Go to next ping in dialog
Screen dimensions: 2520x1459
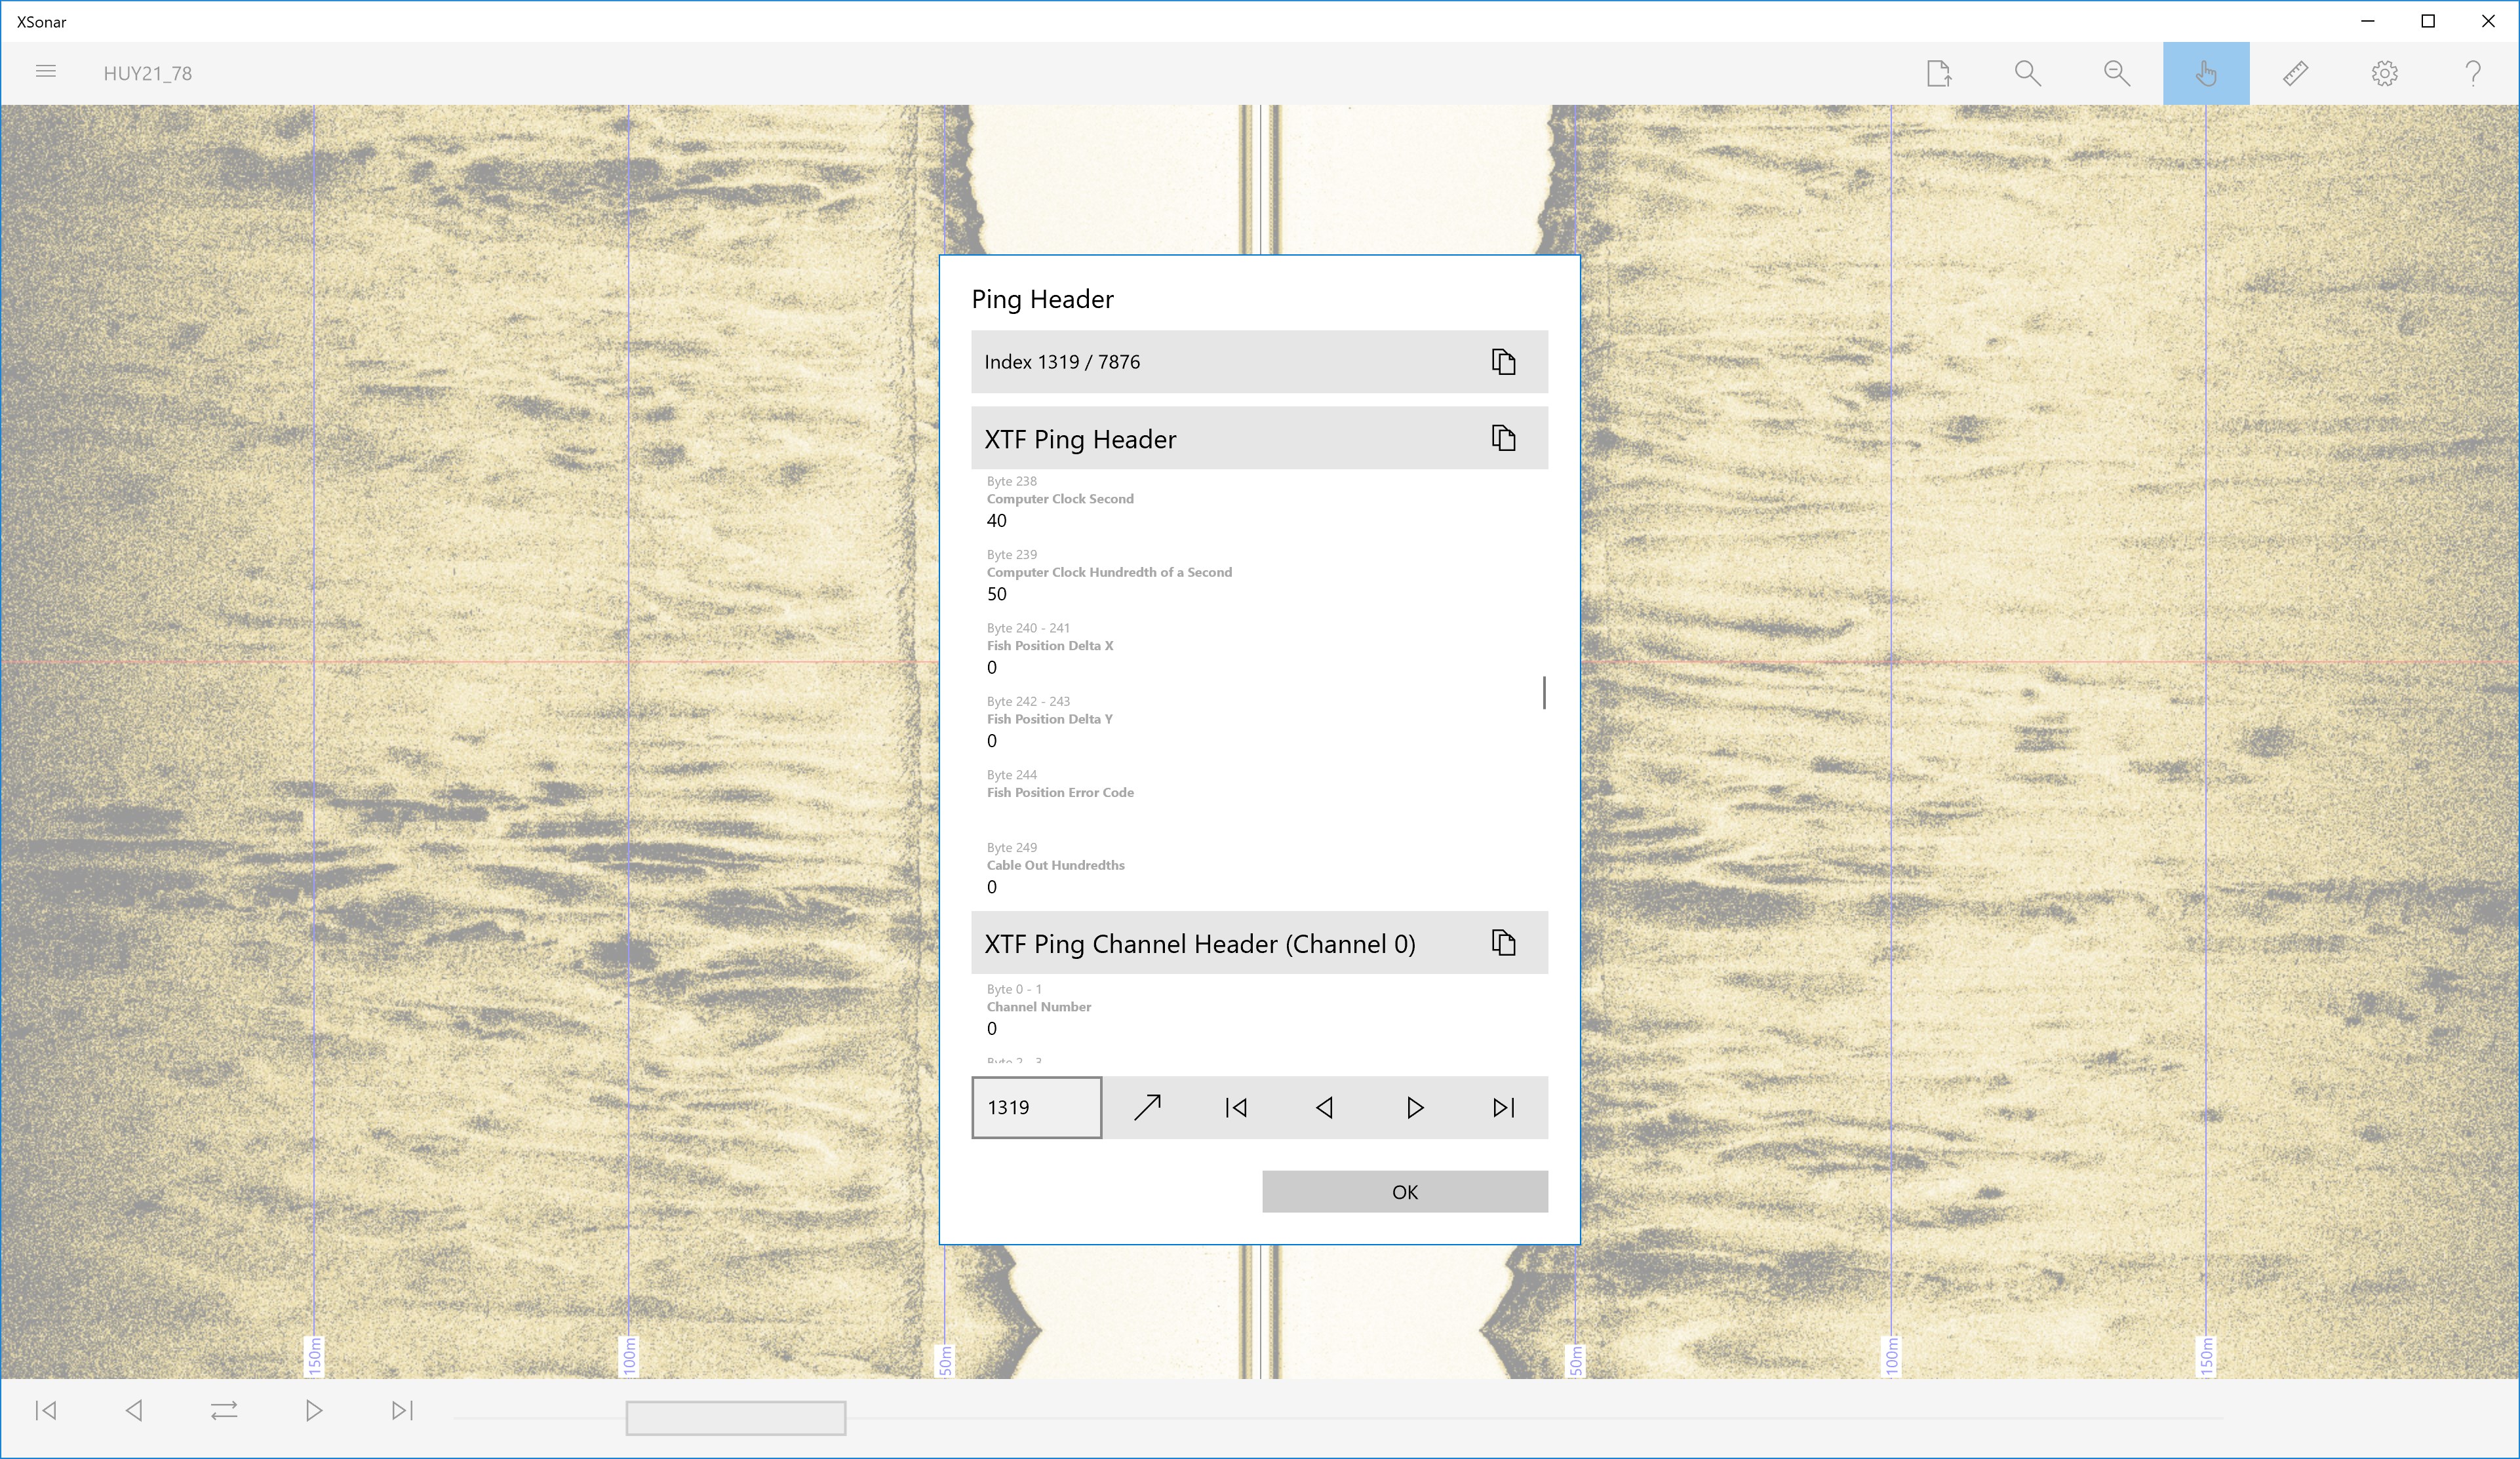tap(1414, 1107)
